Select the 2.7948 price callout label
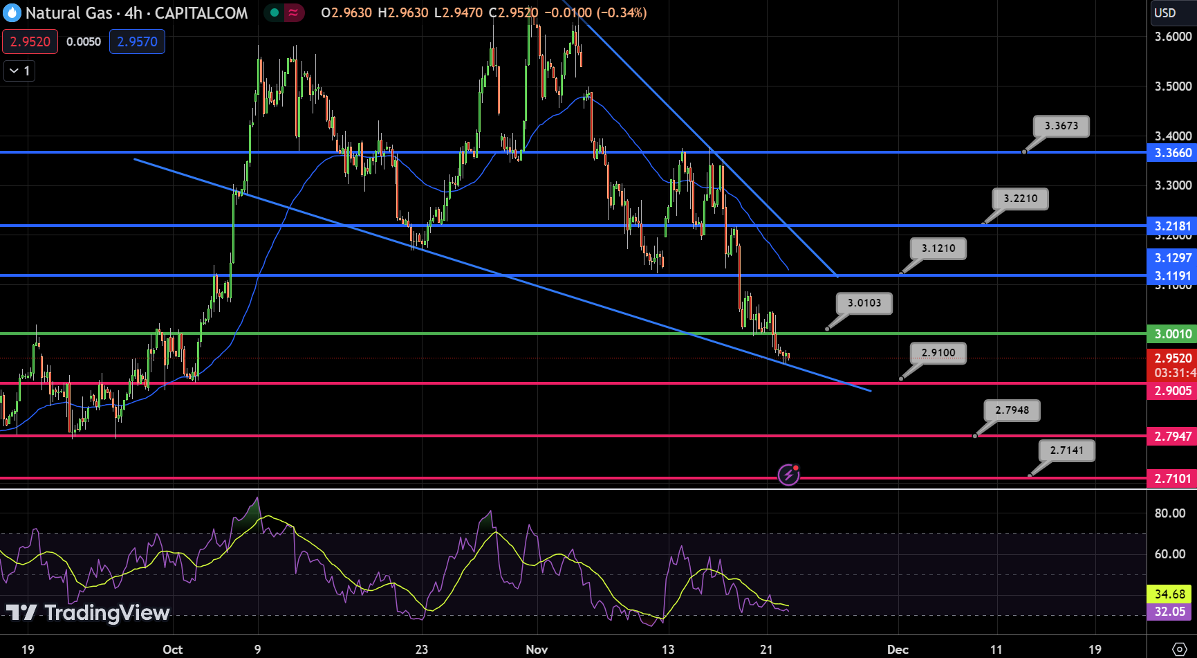 [x=1012, y=410]
